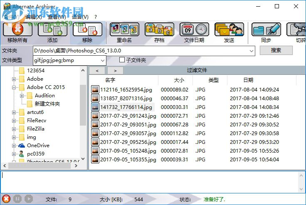306x205 pixels.
Task: Click the Adobe CC 2015 folder icon
Action: pyautogui.click(x=22, y=87)
